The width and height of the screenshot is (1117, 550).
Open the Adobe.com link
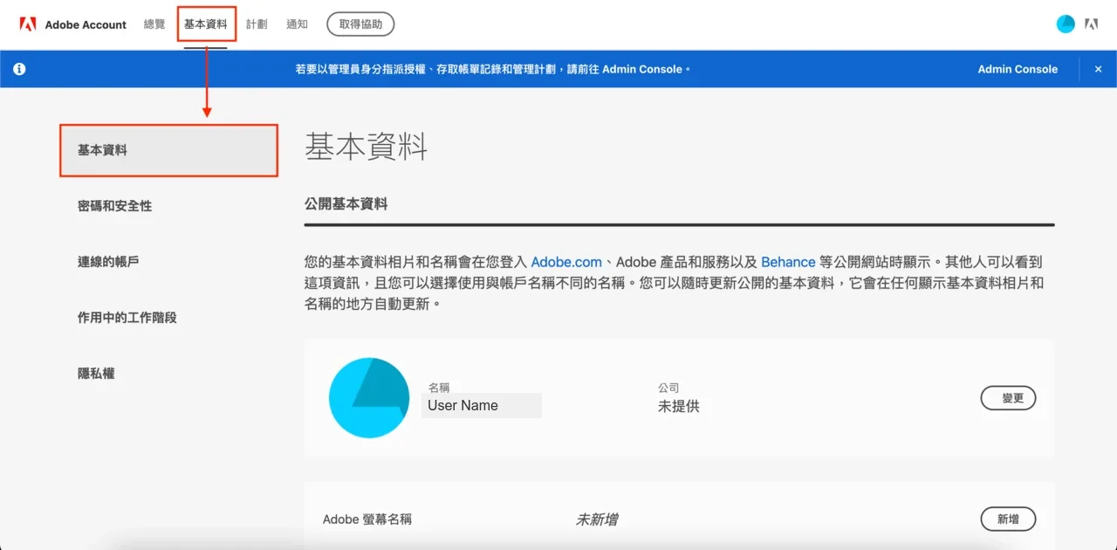(566, 262)
